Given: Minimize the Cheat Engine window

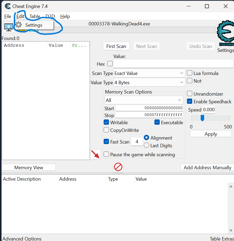Looking at the screenshot, I should pyautogui.click(x=189, y=6).
